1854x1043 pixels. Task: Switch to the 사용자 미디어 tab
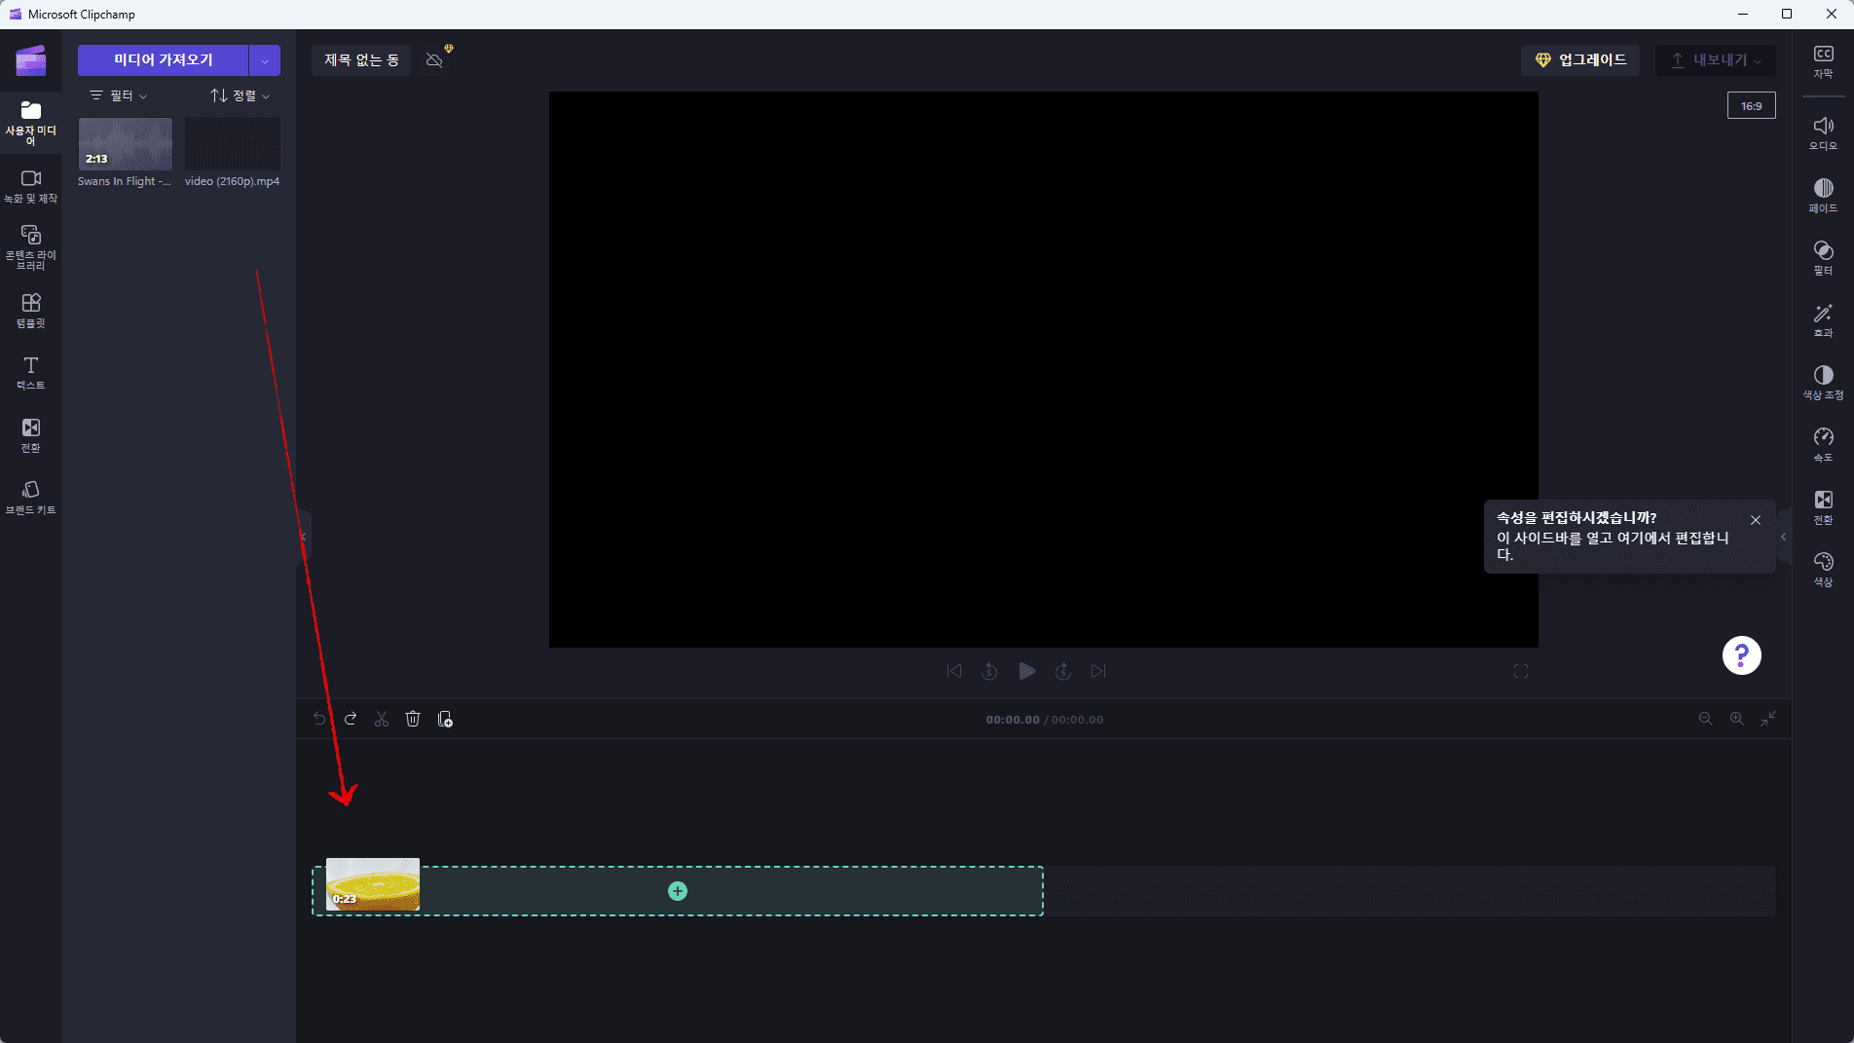pyautogui.click(x=30, y=124)
